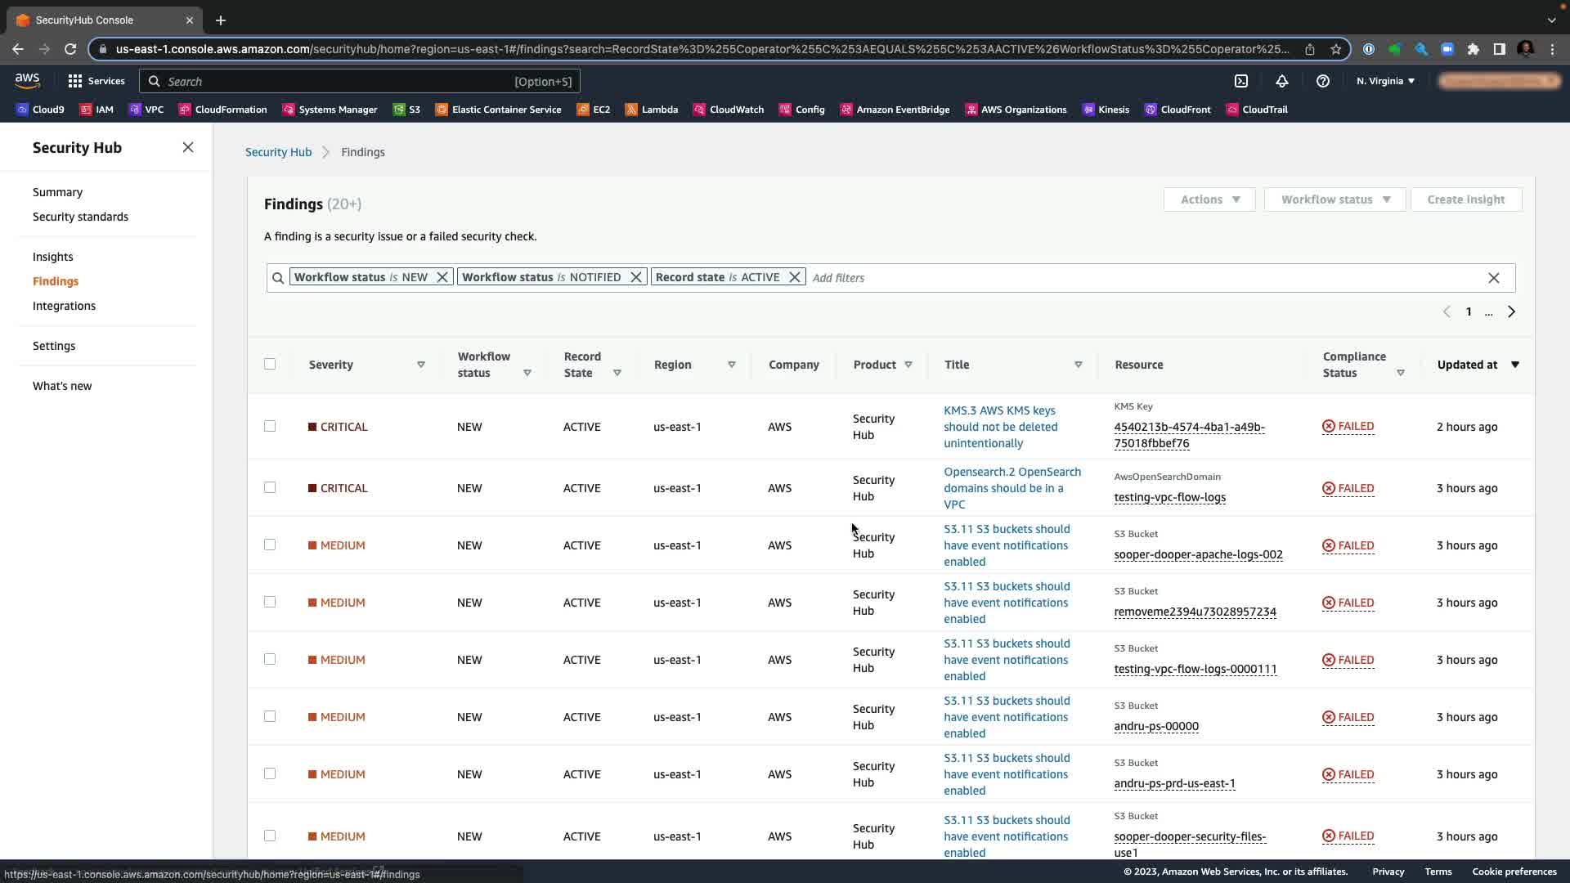Screen dimensions: 1570x883
Task: Expand the Actions dropdown
Action: pos(1209,199)
